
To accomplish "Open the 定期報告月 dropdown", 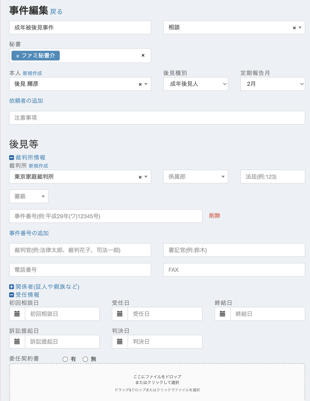I will point(272,84).
